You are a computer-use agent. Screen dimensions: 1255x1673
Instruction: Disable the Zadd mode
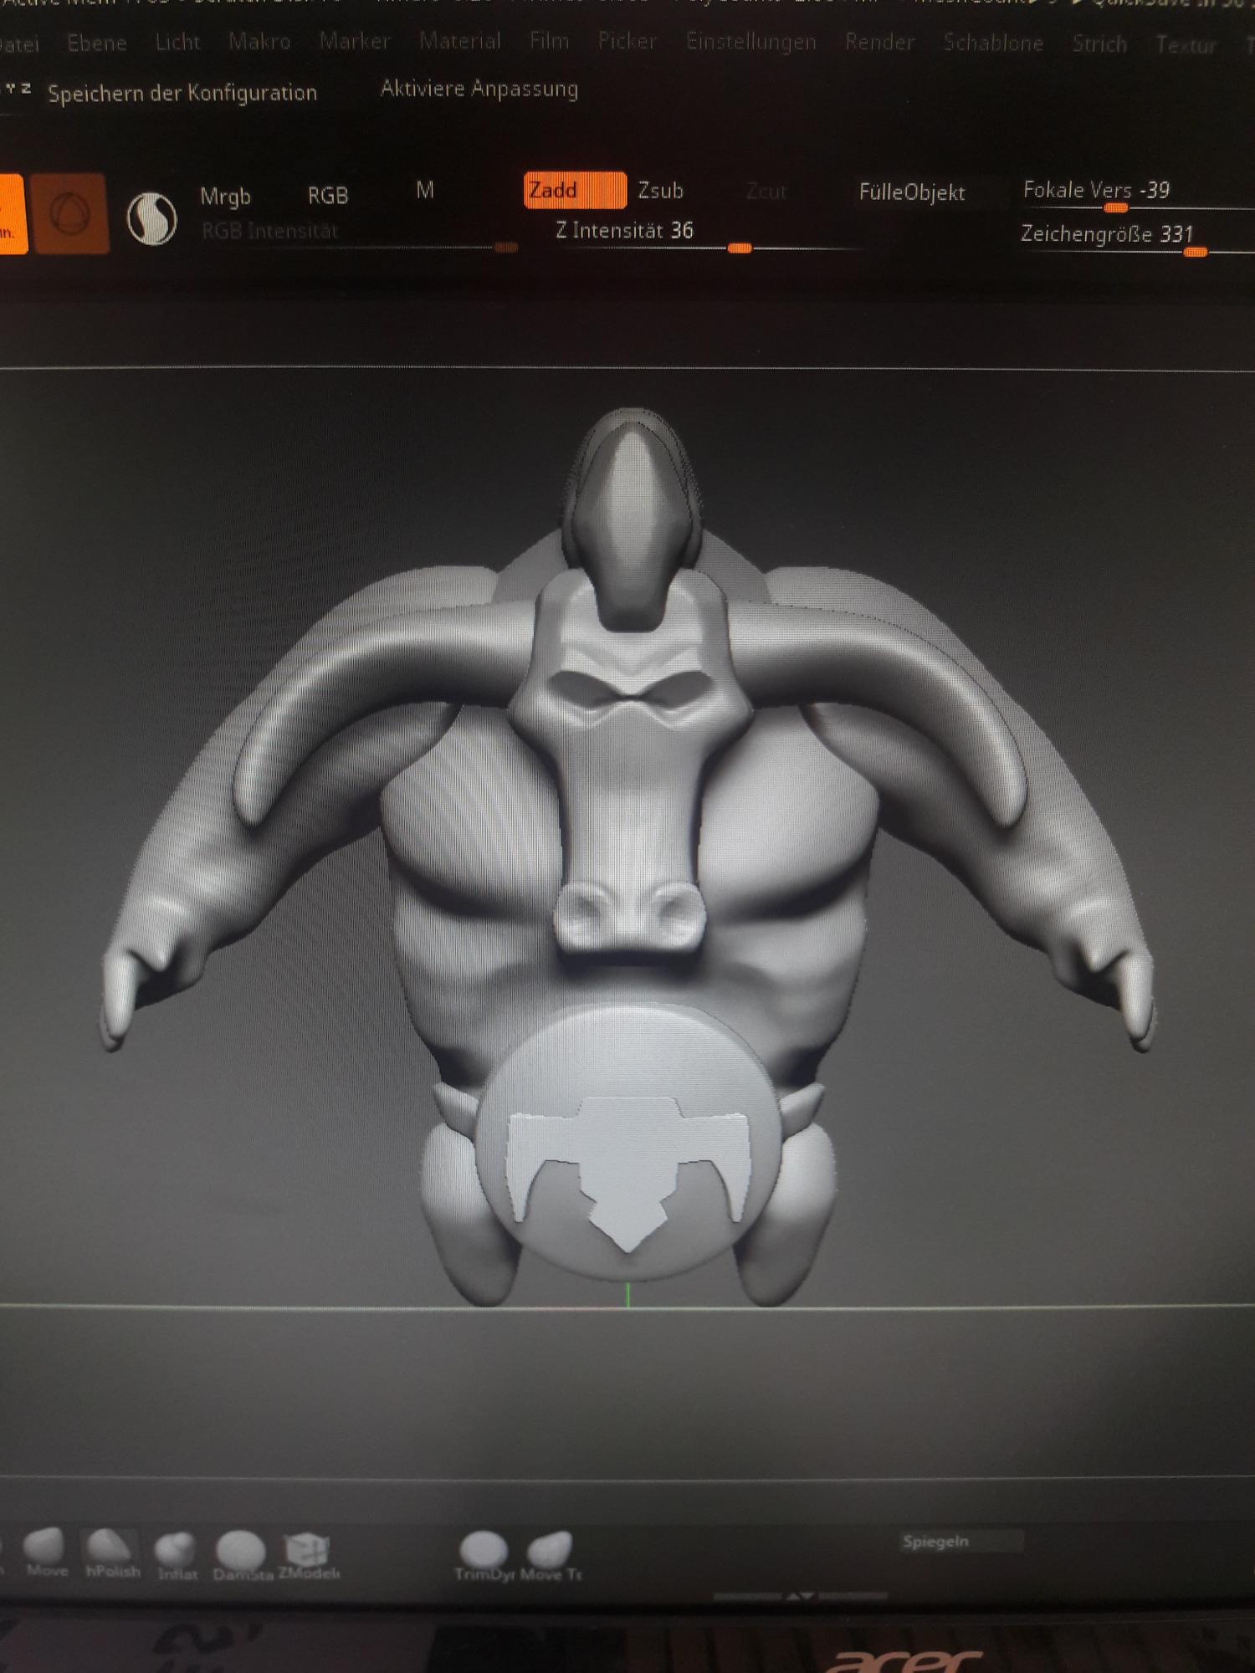click(574, 191)
